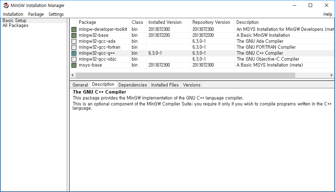The height and width of the screenshot is (192, 335).
Task: Select All Packages in left pane
Action: point(15,25)
